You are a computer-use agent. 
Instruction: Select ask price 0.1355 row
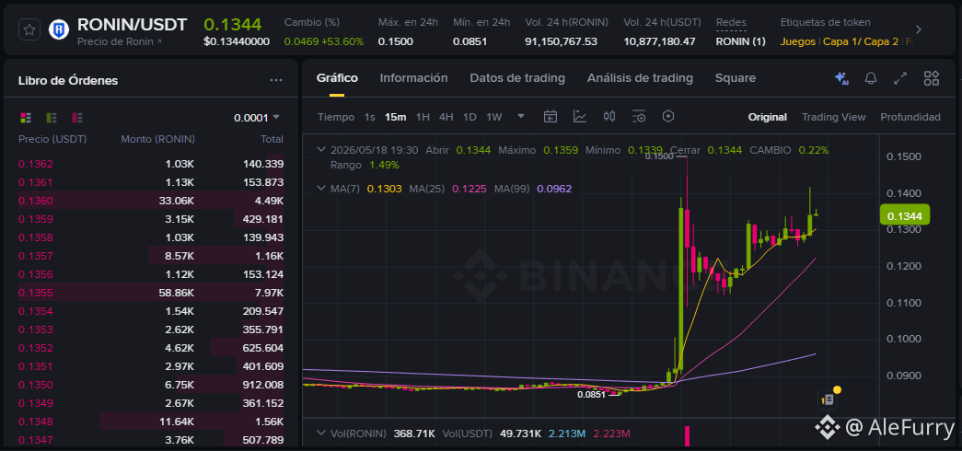coord(151,293)
